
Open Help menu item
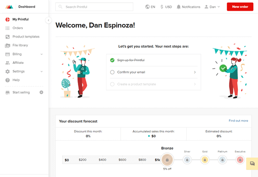(x=16, y=80)
